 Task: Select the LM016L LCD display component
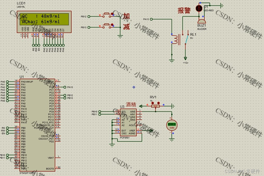(44, 22)
